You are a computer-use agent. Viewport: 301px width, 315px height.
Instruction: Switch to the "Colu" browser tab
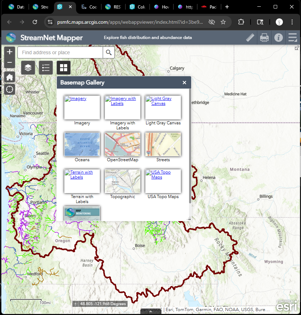pos(138,7)
